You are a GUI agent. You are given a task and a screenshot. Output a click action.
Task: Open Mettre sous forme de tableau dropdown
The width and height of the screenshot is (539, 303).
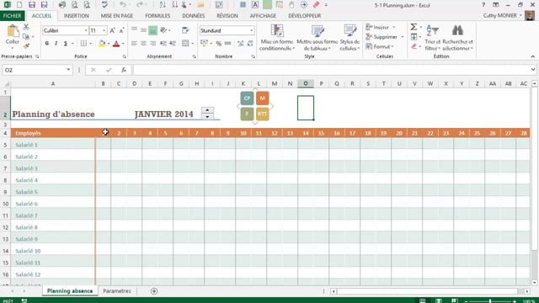click(318, 38)
